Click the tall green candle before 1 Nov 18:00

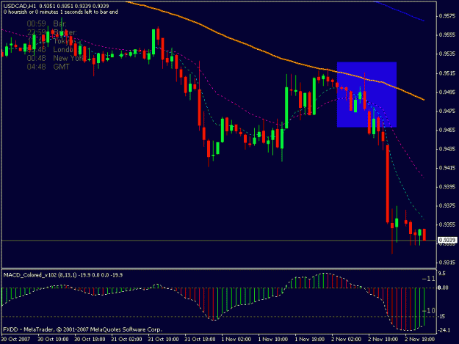(286, 108)
